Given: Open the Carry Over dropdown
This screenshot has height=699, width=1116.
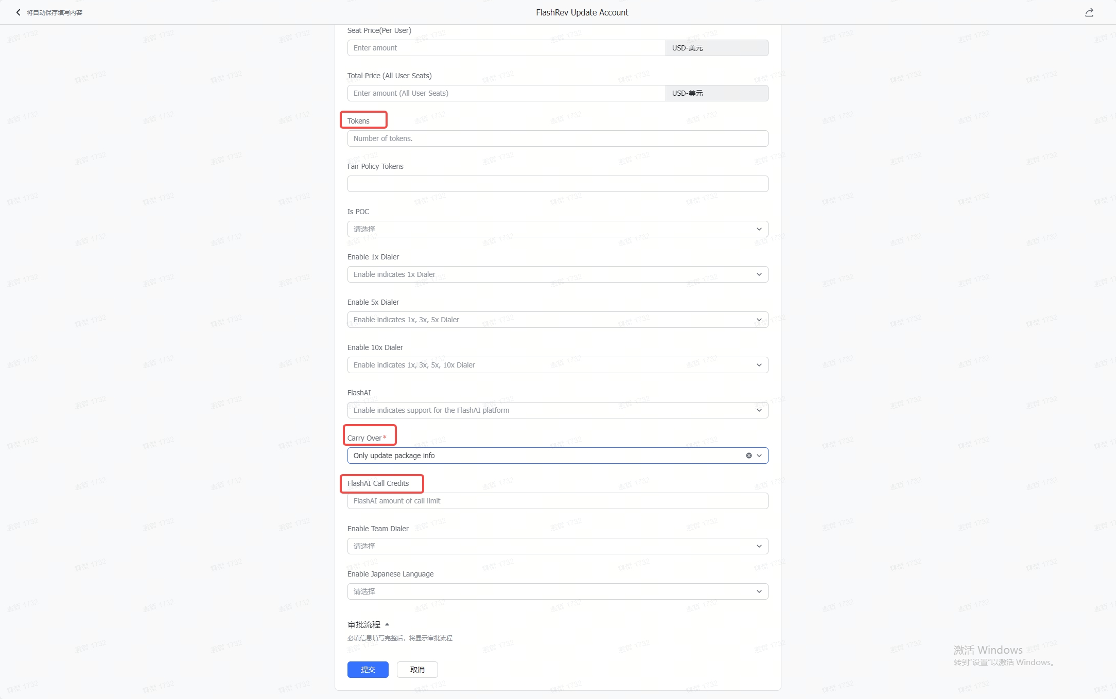Looking at the screenshot, I should click(x=558, y=456).
